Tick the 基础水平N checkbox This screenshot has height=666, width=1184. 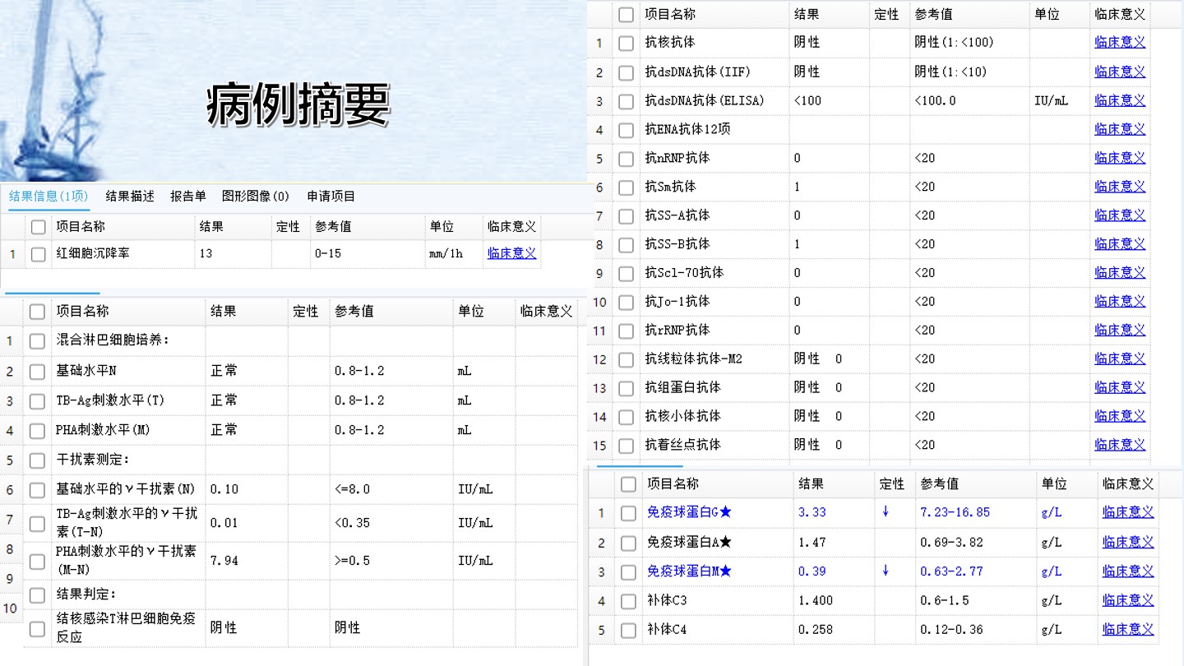[37, 372]
